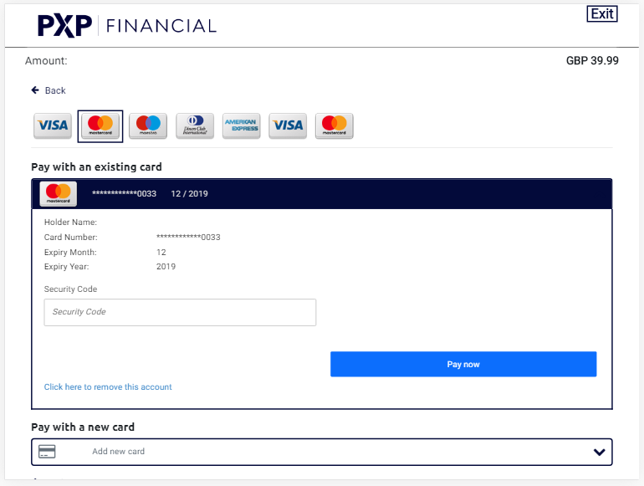644x486 pixels.
Task: Click the Holder Name label
Action: point(70,223)
